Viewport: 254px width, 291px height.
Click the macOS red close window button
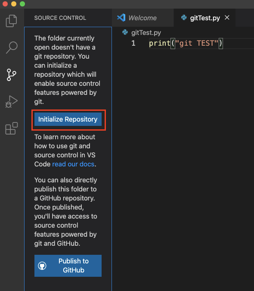click(x=5, y=4)
